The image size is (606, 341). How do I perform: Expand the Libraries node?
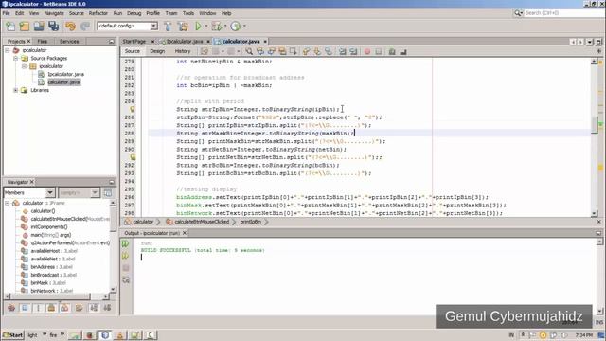pyautogui.click(x=15, y=90)
